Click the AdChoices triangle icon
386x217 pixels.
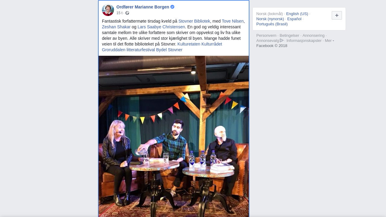point(282,40)
